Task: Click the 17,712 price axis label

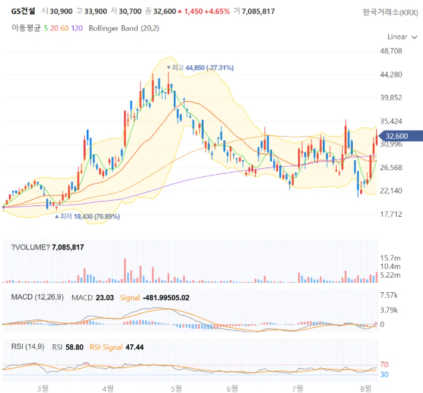Action: click(x=391, y=214)
